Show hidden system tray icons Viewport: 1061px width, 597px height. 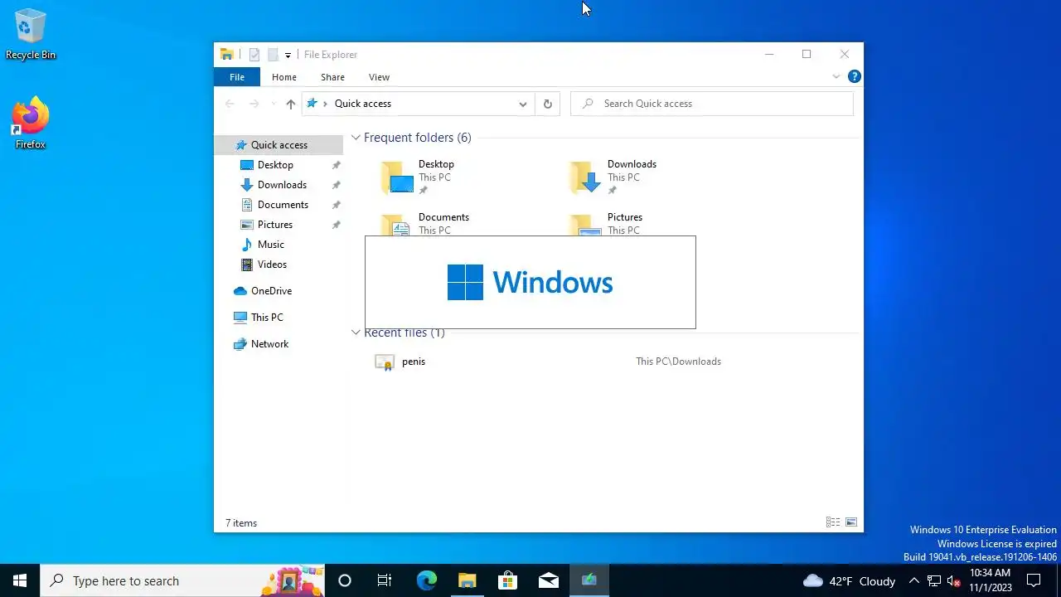[913, 580]
